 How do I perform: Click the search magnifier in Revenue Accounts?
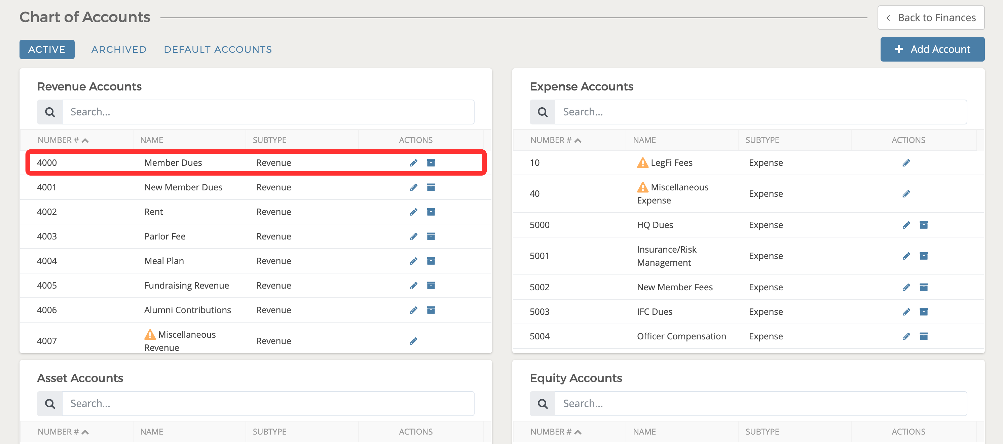pos(49,112)
